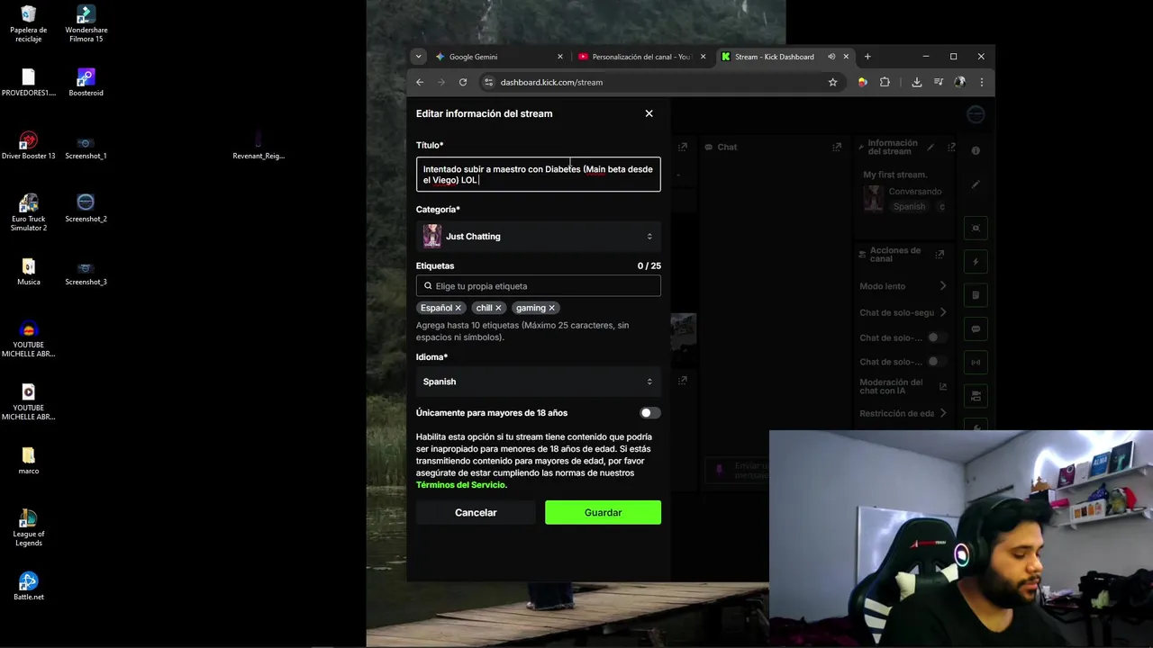Click the colorful extension icon beside bookmark star

click(x=862, y=82)
